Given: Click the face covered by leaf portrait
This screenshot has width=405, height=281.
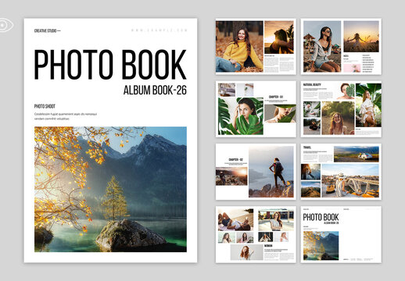Looking at the screenshot, I should coord(346,91).
